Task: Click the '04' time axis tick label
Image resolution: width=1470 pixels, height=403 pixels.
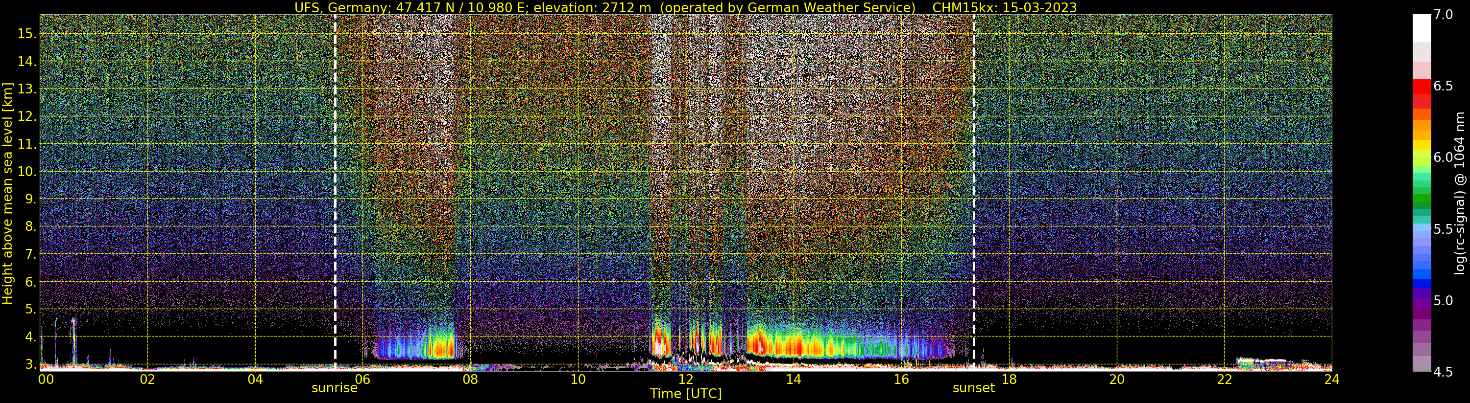Action: coord(255,379)
